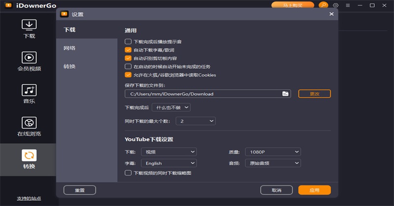
Task: Open the 下载 type dropdown showing 视频
Action: pyautogui.click(x=169, y=152)
